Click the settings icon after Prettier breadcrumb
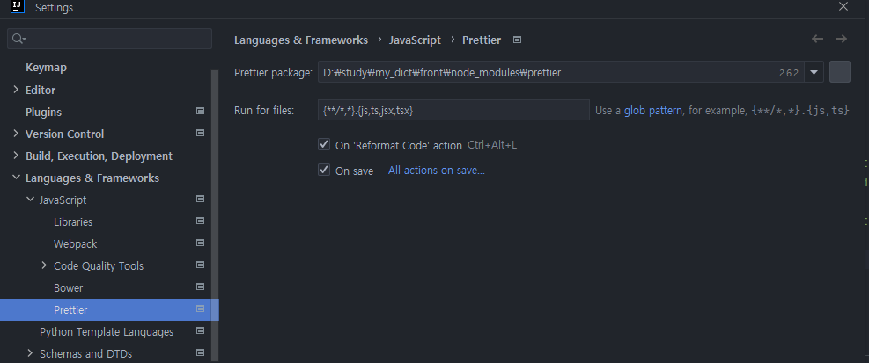 click(517, 40)
